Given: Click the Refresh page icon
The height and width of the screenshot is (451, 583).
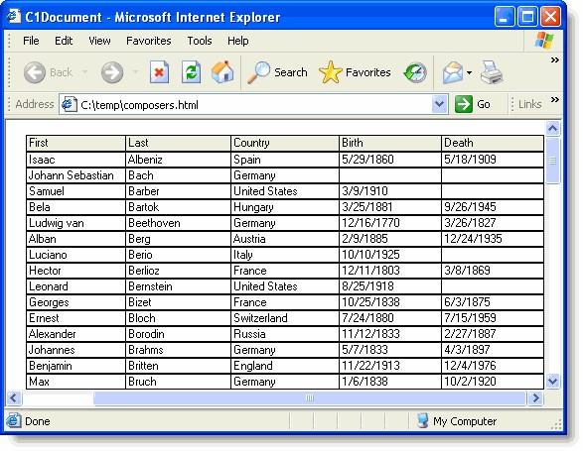Looking at the screenshot, I should coord(191,72).
